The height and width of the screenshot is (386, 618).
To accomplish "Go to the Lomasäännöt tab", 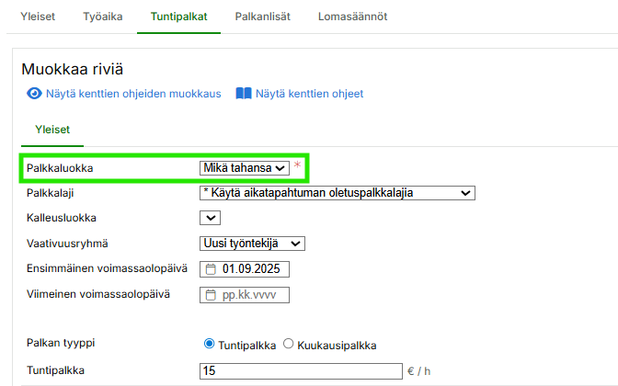I will coord(353,17).
